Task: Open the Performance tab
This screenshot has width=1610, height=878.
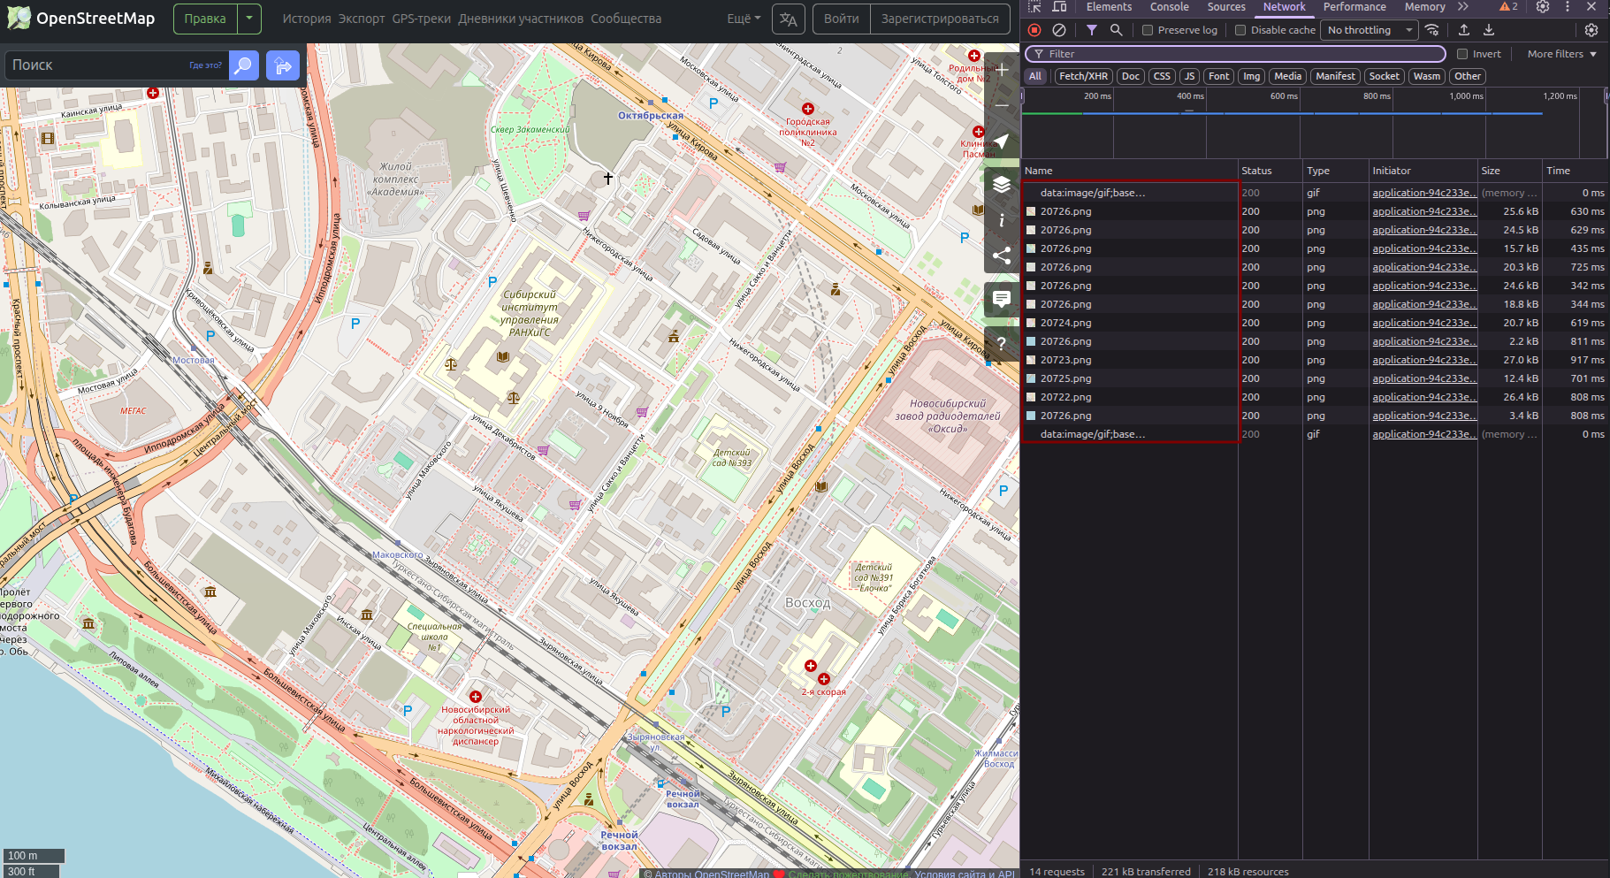Action: [x=1354, y=7]
